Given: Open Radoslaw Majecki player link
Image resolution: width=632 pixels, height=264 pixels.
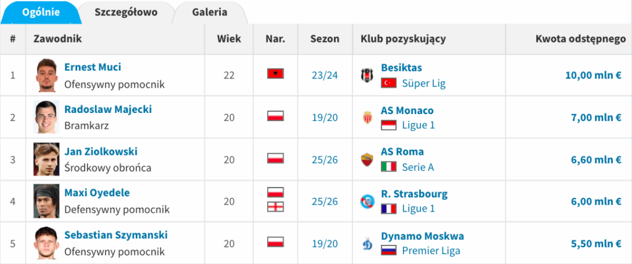Looking at the screenshot, I should coord(108,109).
